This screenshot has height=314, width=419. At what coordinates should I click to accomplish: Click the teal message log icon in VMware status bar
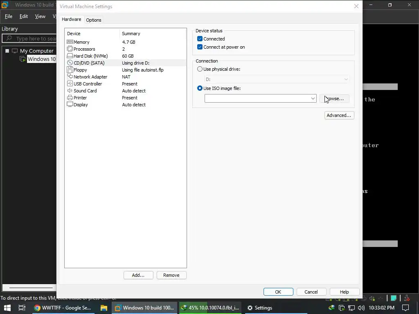(394, 298)
